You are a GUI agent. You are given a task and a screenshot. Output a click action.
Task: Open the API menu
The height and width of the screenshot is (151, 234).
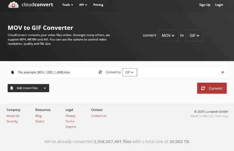click(83, 5)
